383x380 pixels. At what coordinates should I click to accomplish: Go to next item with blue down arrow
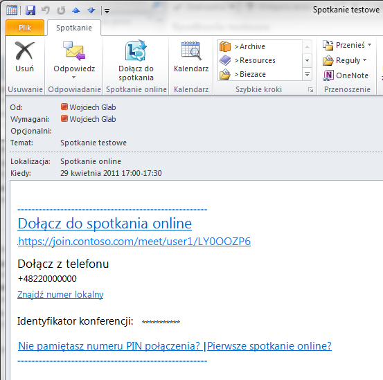click(91, 10)
